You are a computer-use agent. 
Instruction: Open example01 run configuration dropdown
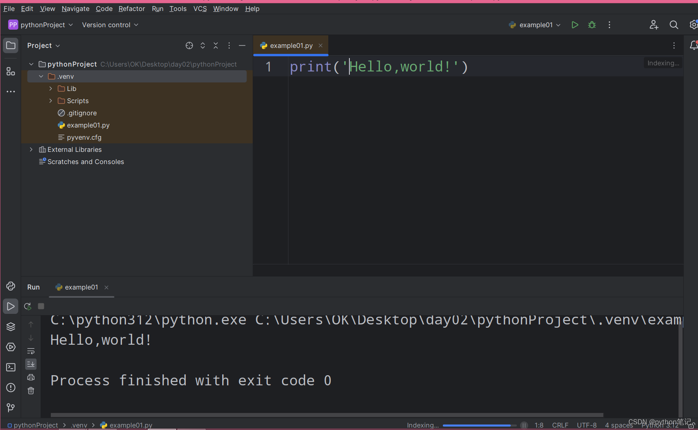535,25
